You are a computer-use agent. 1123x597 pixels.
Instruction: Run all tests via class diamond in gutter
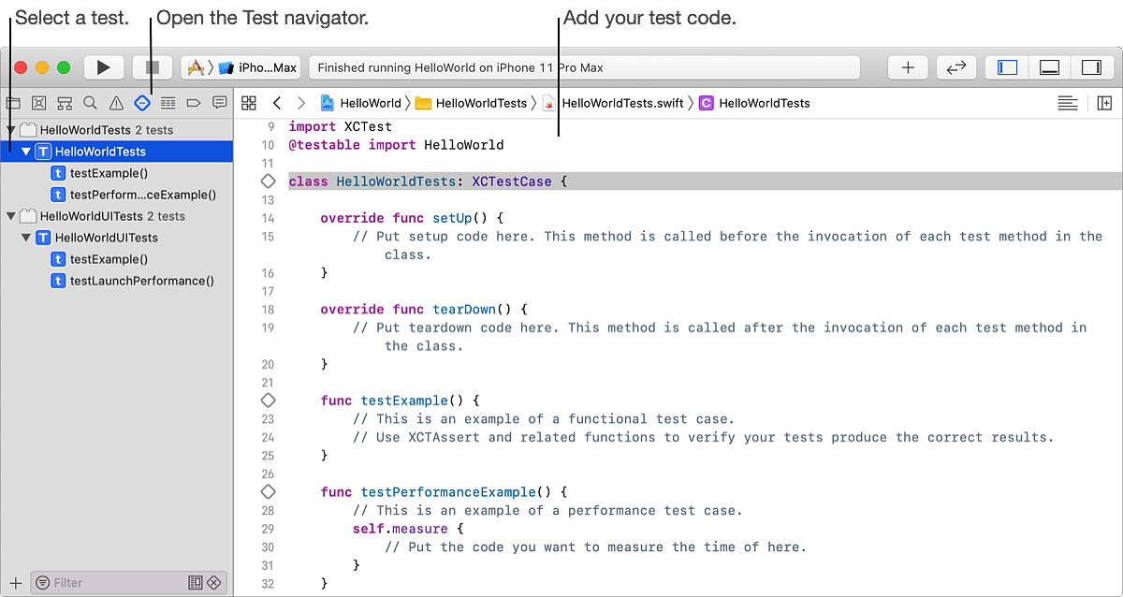pos(268,182)
